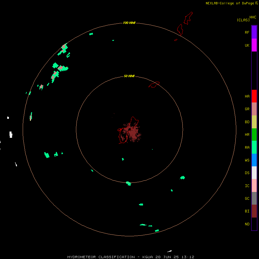
Task: Click the BI brown legend swatch
Action: 254,211
